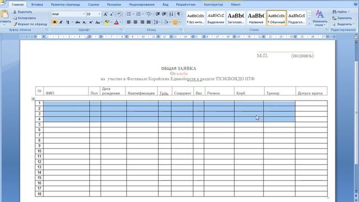Apply red font color A
The height and width of the screenshot is (202, 359).
[x=116, y=22]
